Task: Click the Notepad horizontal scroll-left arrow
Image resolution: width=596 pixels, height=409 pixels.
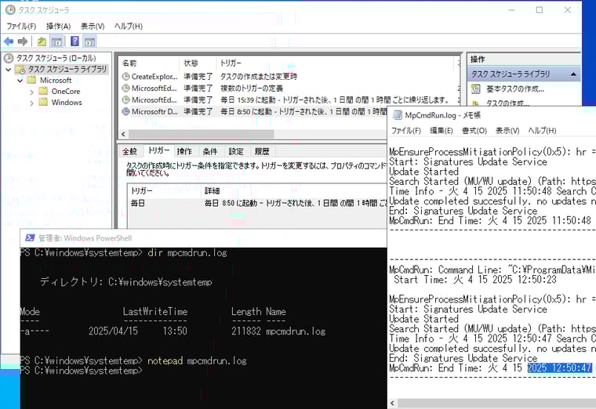Action: (393, 404)
